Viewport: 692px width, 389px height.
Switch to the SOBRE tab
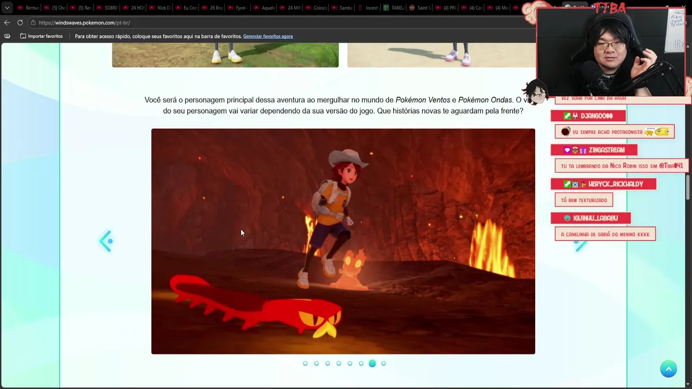[x=107, y=8]
